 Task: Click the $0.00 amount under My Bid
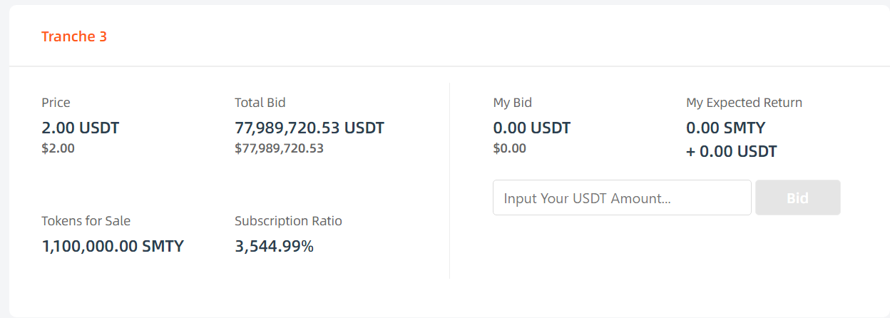coord(509,148)
